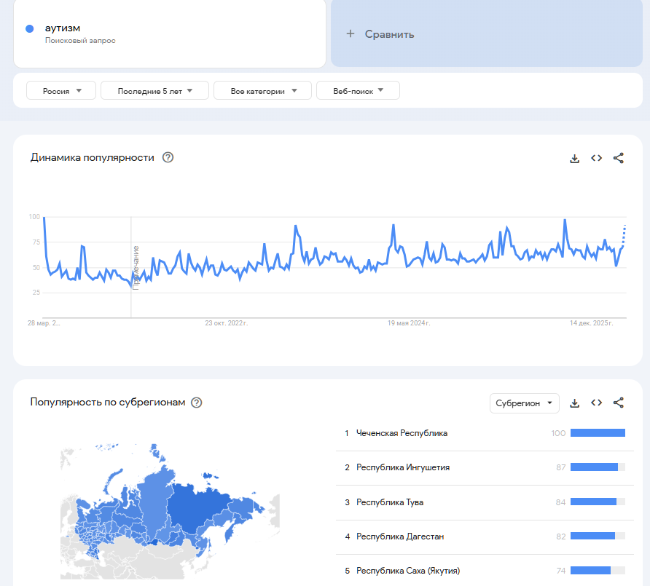This screenshot has height=586, width=650.
Task: Share the popularity dynamics chart
Action: coord(619,158)
